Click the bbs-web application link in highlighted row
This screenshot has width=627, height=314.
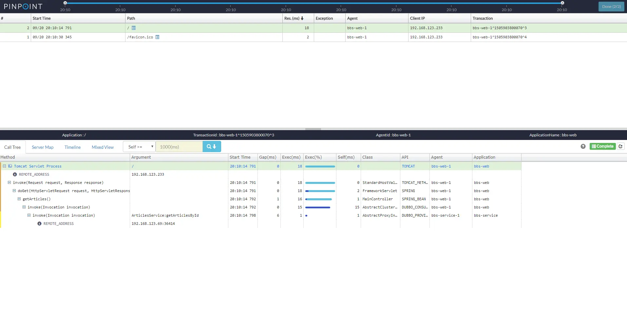coord(481,166)
